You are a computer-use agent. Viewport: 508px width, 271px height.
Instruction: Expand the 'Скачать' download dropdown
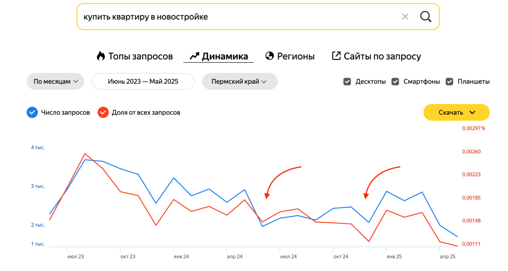pyautogui.click(x=456, y=112)
